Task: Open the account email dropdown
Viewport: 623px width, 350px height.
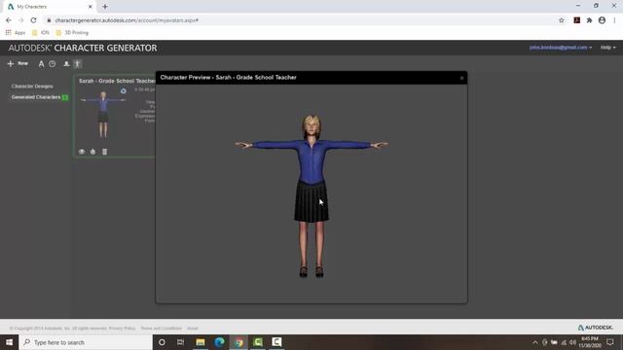Action: click(561, 48)
